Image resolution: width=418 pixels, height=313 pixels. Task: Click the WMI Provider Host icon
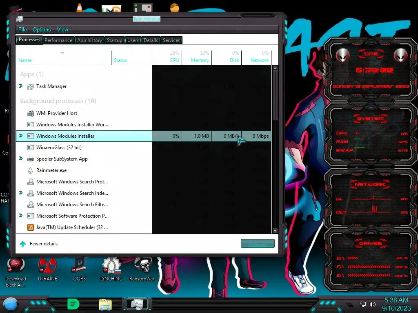coord(31,113)
